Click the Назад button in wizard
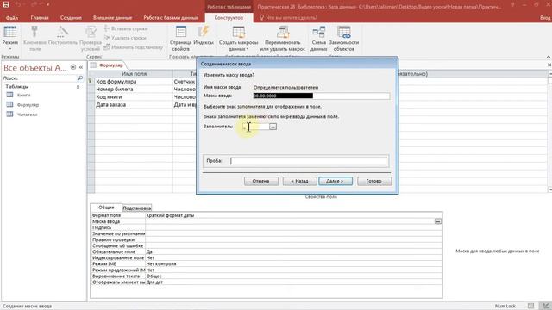 299,181
